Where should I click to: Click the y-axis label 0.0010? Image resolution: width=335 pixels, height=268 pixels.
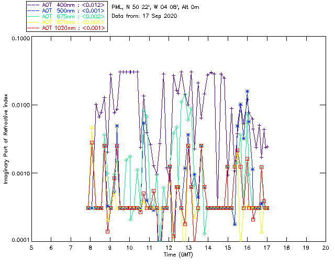tap(20, 173)
